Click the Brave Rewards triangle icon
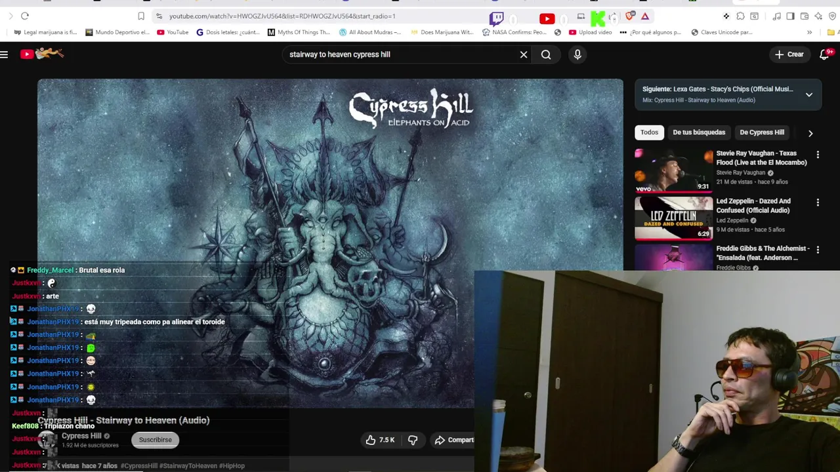Image resolution: width=840 pixels, height=472 pixels. coord(645,16)
